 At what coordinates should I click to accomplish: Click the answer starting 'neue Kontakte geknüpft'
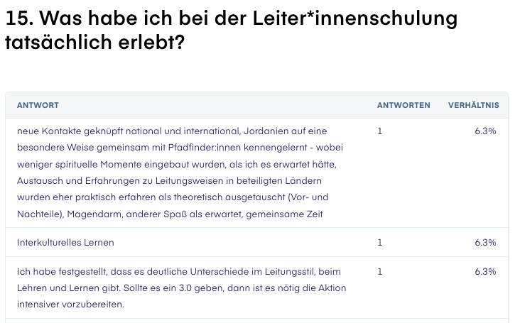pyautogui.click(x=180, y=173)
